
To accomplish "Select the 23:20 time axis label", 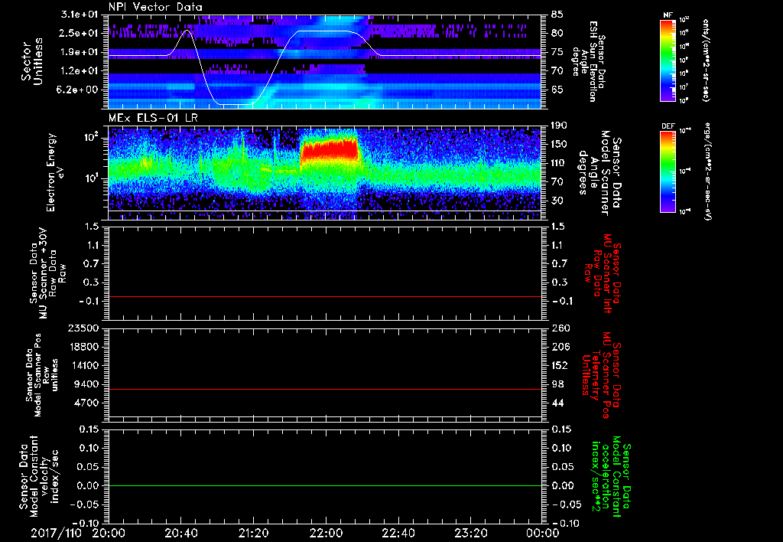I will pyautogui.click(x=470, y=533).
